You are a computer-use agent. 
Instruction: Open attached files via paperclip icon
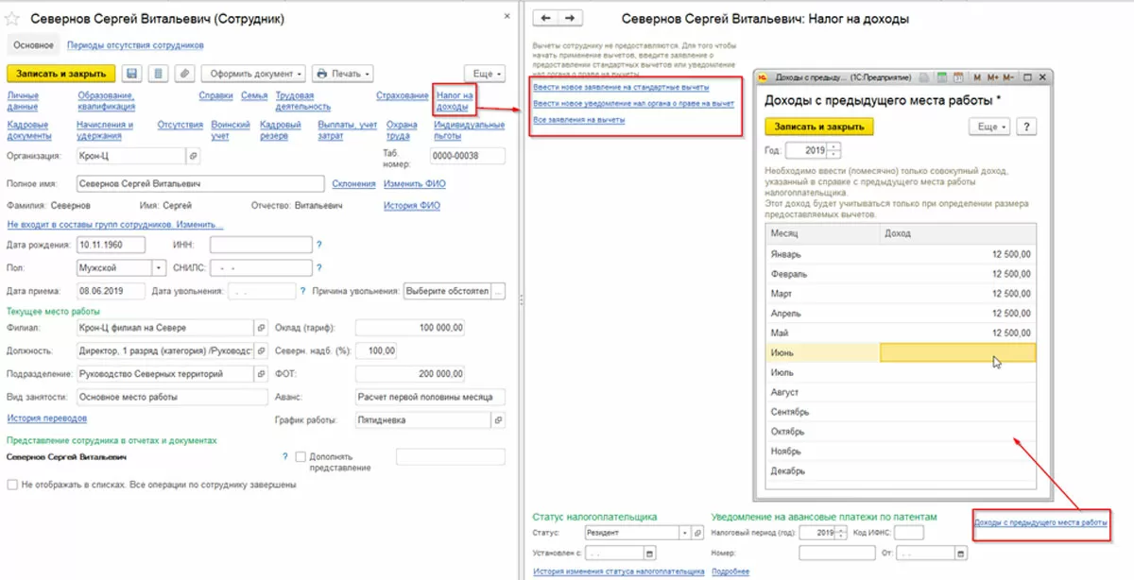(x=184, y=74)
